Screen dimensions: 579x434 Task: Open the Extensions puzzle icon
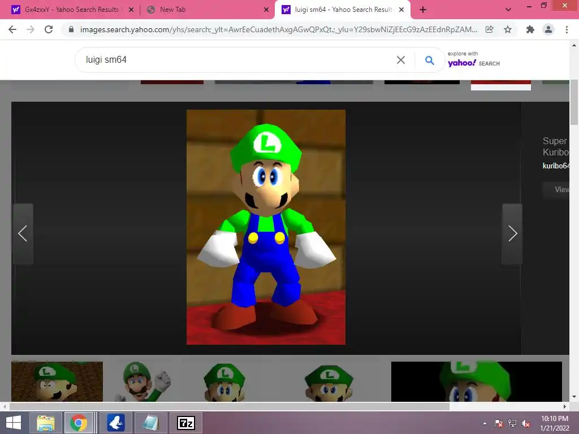coord(530,29)
